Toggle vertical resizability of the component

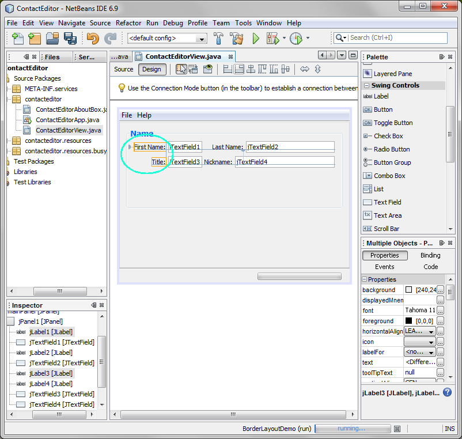pos(317,69)
